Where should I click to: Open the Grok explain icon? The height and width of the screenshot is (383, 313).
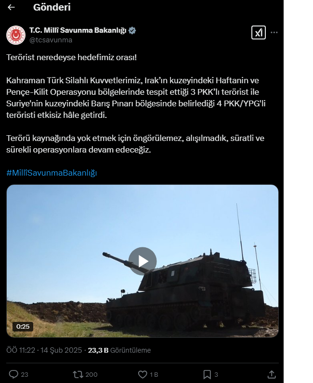(x=259, y=33)
